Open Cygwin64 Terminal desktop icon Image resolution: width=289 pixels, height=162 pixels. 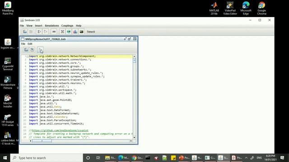[8, 64]
